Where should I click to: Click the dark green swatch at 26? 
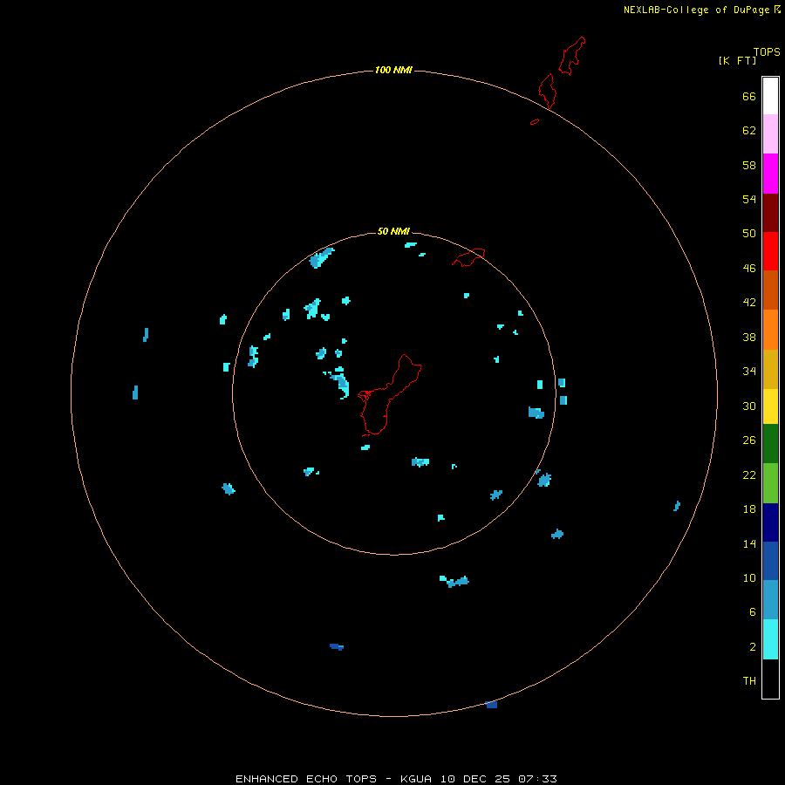tap(770, 444)
